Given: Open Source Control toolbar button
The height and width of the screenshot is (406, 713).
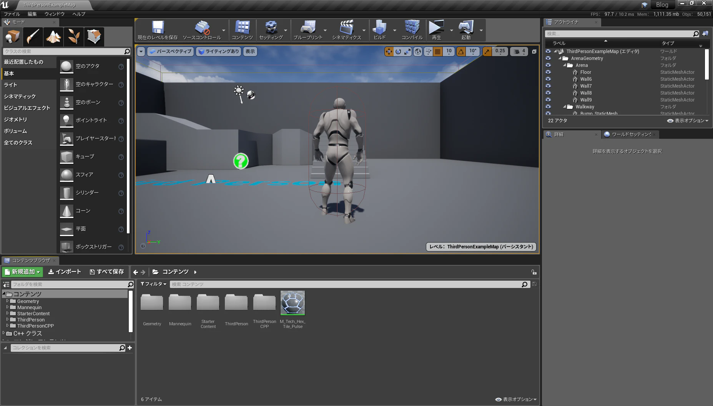Looking at the screenshot, I should 202,30.
